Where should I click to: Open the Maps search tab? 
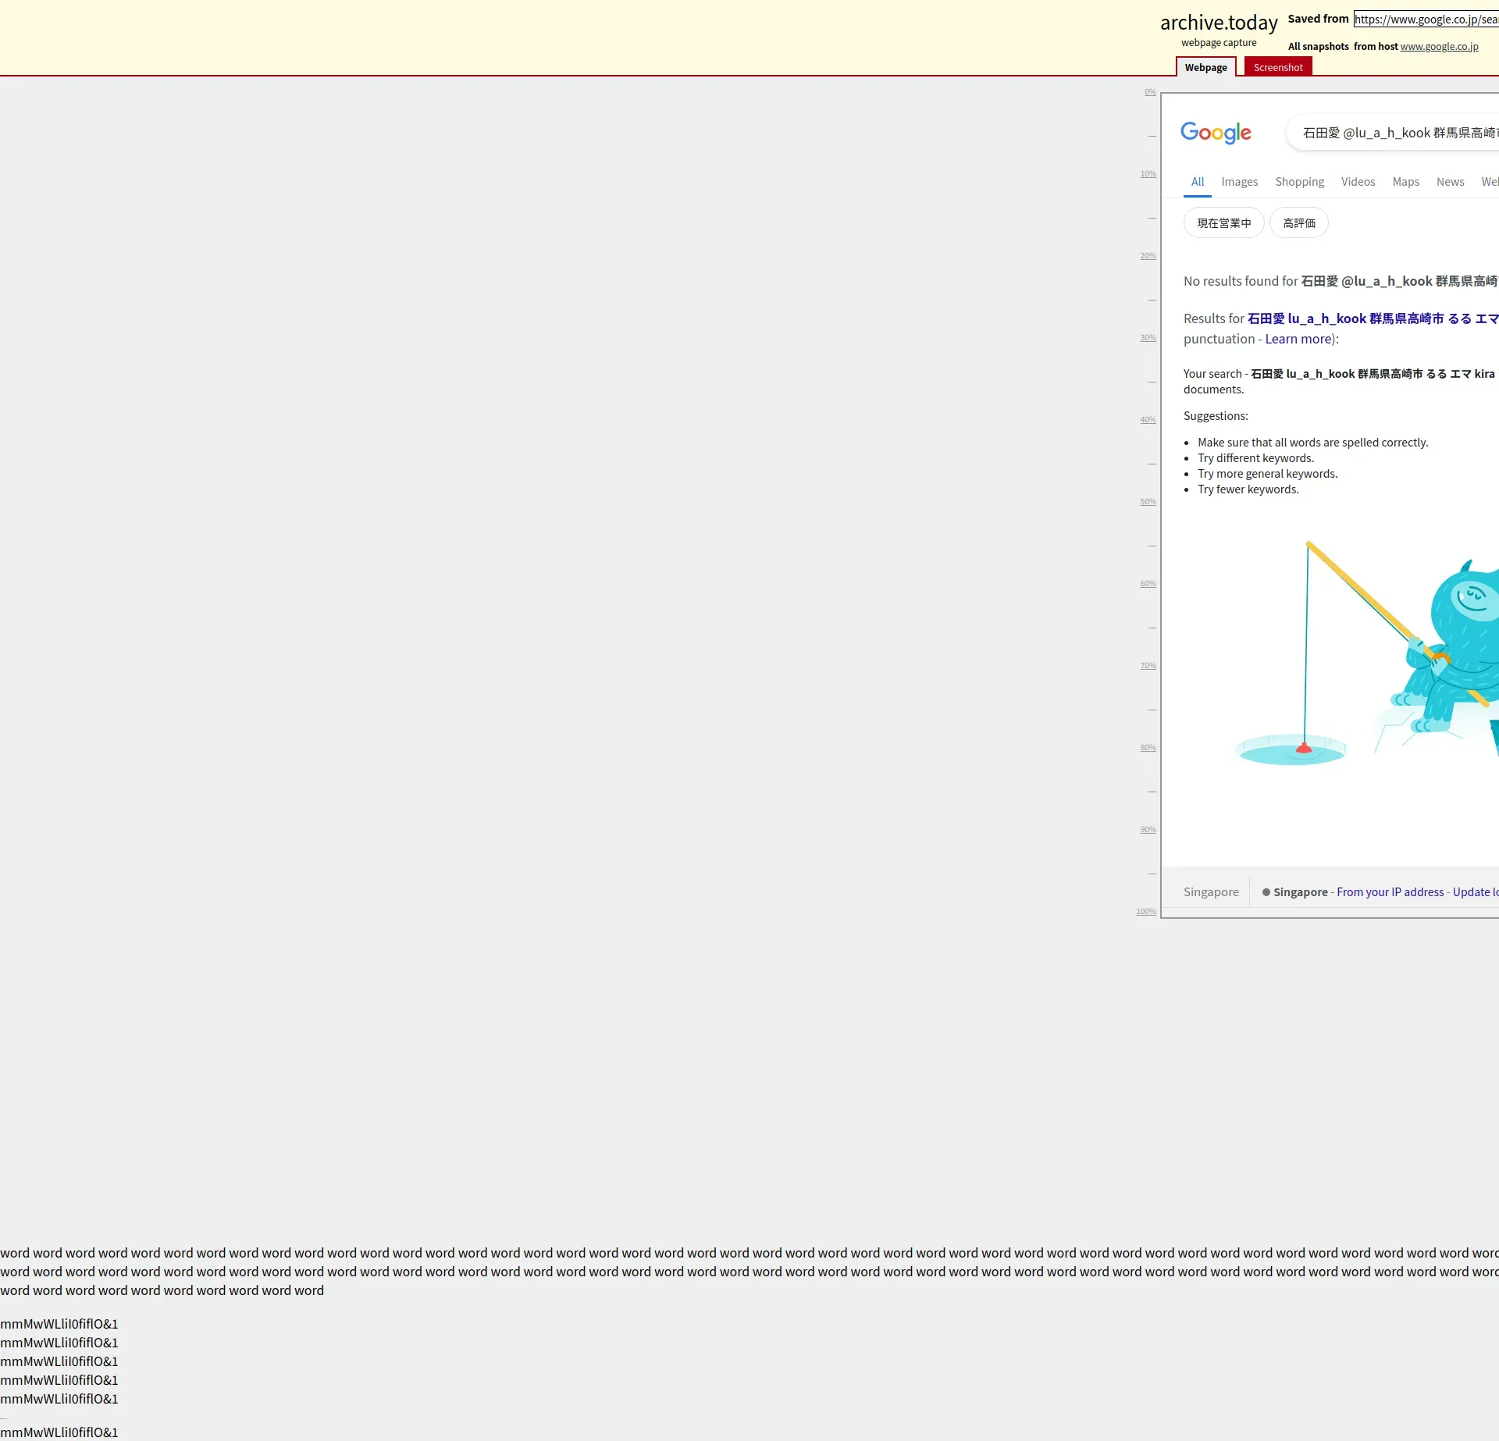pos(1405,182)
